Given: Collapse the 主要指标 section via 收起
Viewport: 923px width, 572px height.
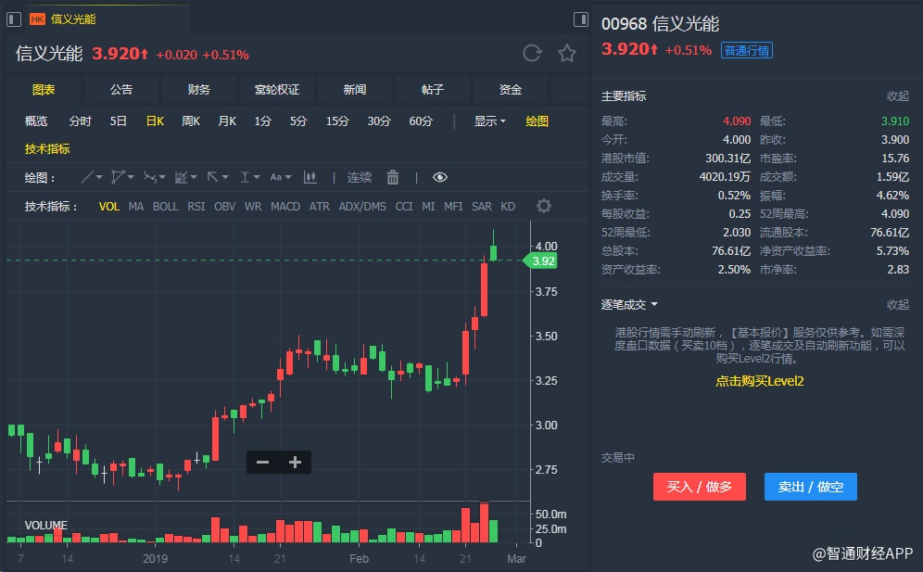Looking at the screenshot, I should 897,95.
